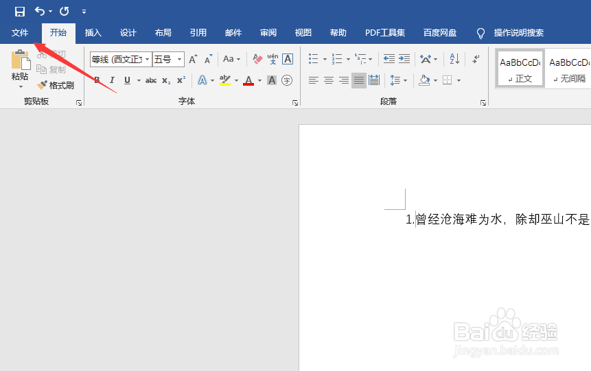
Task: Apply paragraph shading with the paint bucket
Action: (x=424, y=80)
